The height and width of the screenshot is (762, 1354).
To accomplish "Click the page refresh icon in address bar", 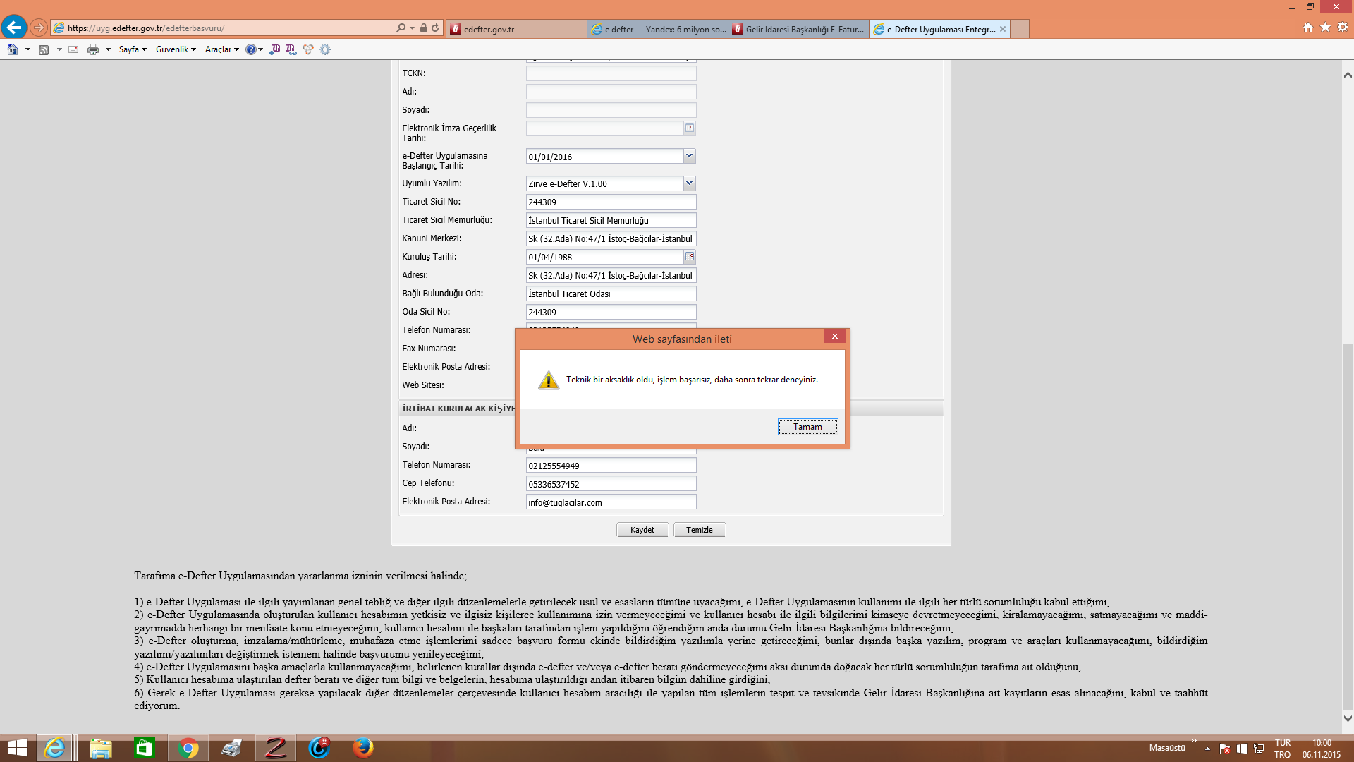I will (x=435, y=28).
